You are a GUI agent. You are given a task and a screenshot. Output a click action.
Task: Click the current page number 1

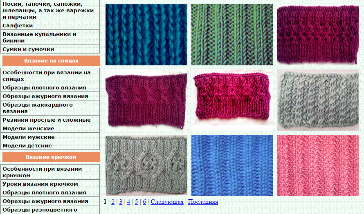pos(105,202)
